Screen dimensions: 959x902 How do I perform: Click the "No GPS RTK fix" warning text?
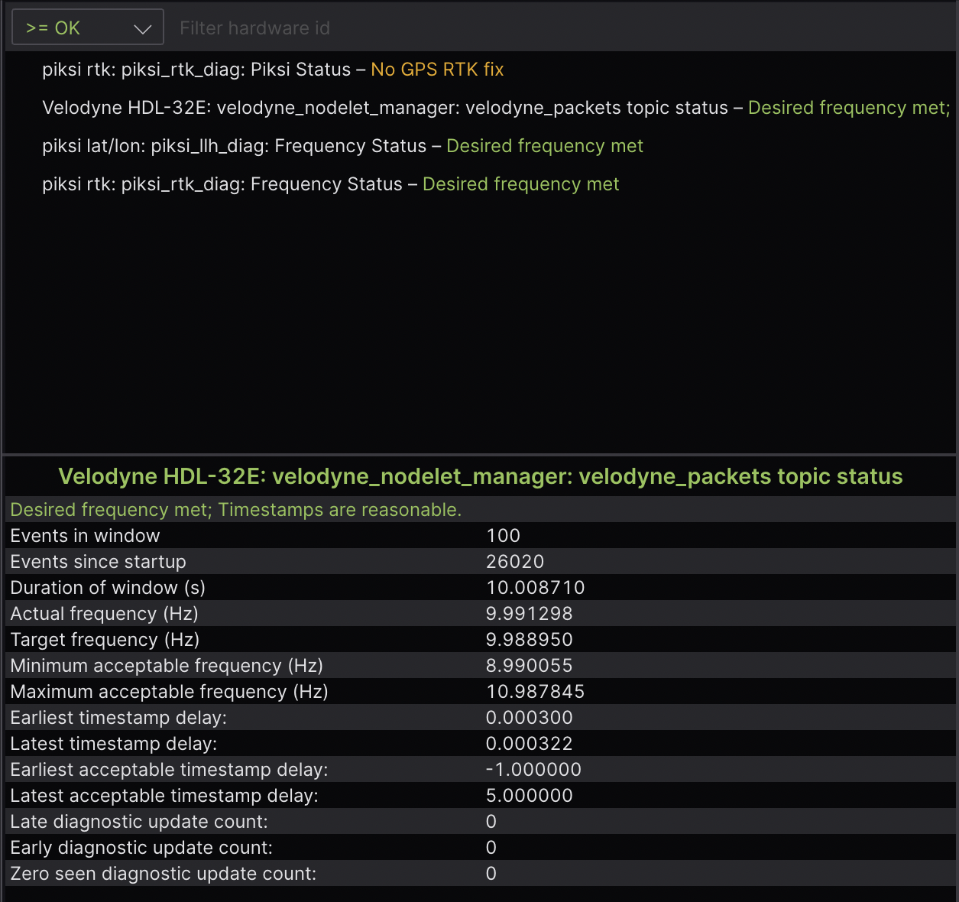pos(437,70)
